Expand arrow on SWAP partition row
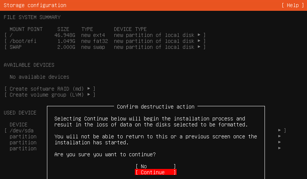The width and height of the screenshot is (307, 179). tap(199, 47)
